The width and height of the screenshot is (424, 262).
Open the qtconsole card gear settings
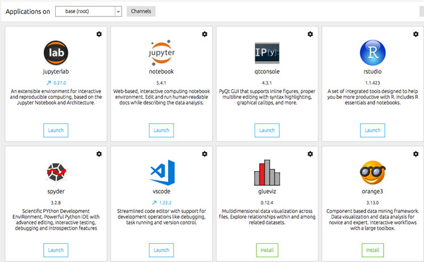pyautogui.click(x=310, y=34)
